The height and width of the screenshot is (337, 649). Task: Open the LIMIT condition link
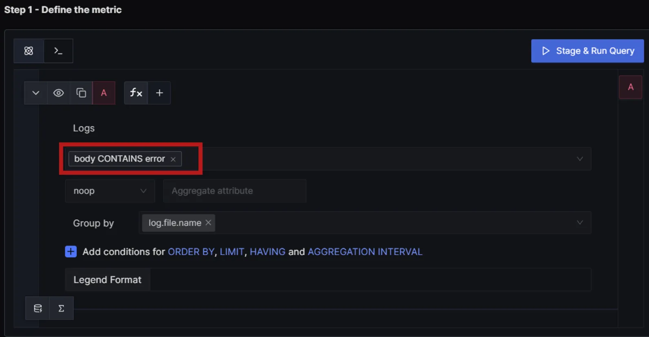click(x=232, y=252)
